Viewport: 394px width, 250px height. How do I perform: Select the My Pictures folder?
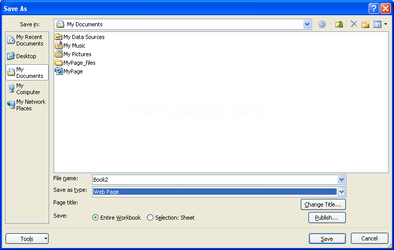pos(73,54)
